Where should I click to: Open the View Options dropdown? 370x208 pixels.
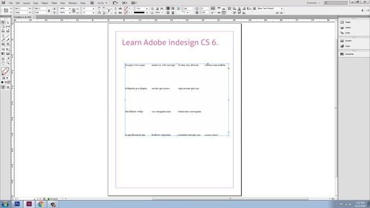pyautogui.click(x=116, y=3)
